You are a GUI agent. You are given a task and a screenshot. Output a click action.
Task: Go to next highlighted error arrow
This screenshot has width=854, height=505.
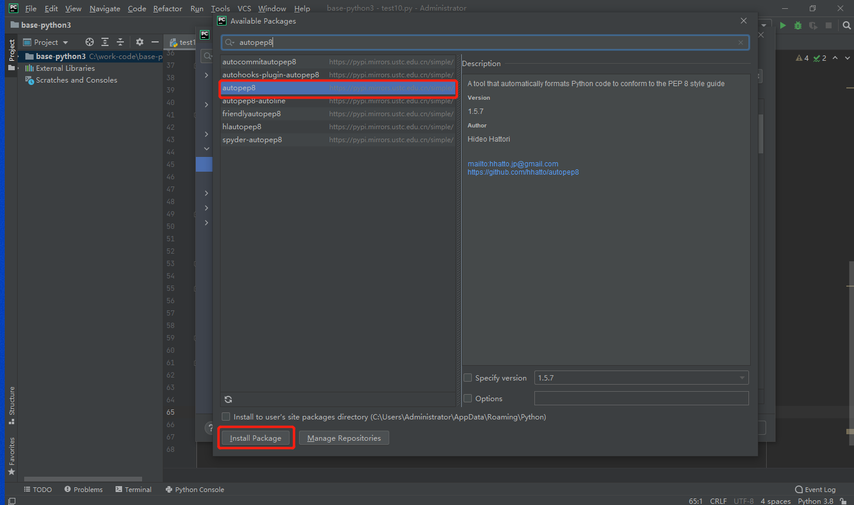(848, 58)
